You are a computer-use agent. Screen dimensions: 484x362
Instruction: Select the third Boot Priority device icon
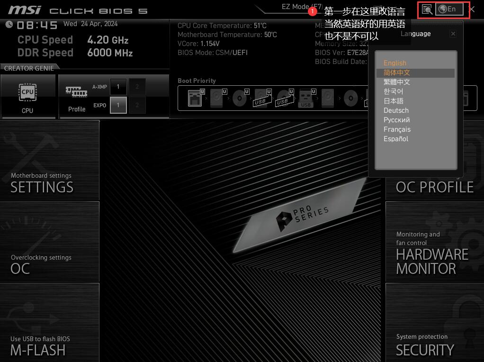point(240,98)
